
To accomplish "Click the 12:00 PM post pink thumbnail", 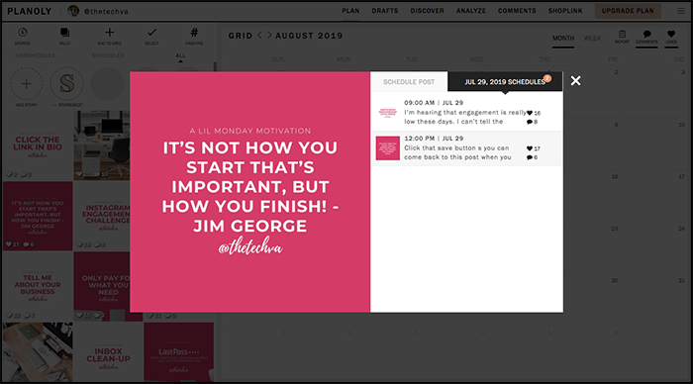I will 388,148.
